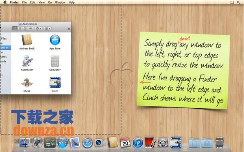Open the Help menu
The height and width of the screenshot is (152, 244).
72,2
